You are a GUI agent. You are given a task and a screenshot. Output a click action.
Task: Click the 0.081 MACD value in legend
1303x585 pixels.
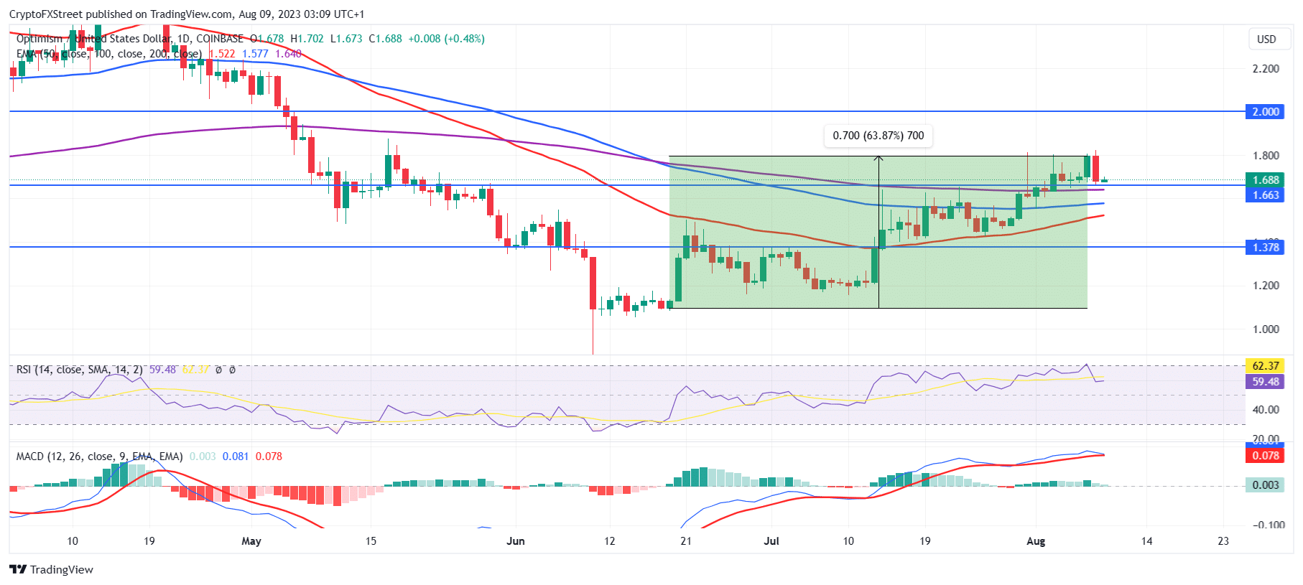point(236,457)
